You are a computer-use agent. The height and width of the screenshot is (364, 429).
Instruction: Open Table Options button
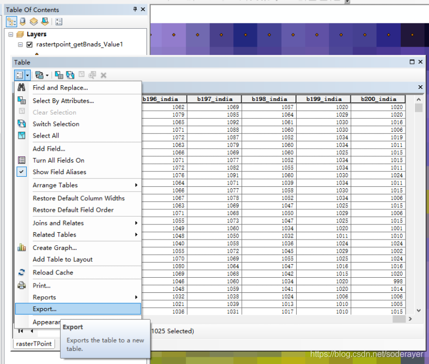[19, 75]
